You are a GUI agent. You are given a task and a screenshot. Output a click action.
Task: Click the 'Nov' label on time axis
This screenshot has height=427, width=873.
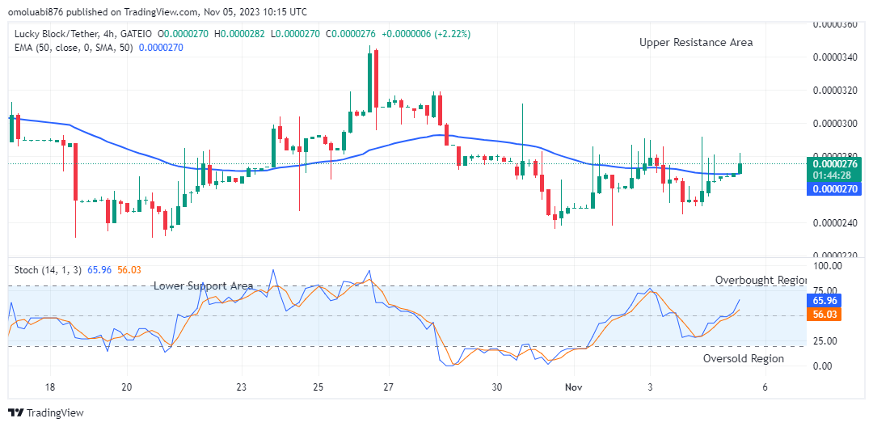(x=573, y=387)
